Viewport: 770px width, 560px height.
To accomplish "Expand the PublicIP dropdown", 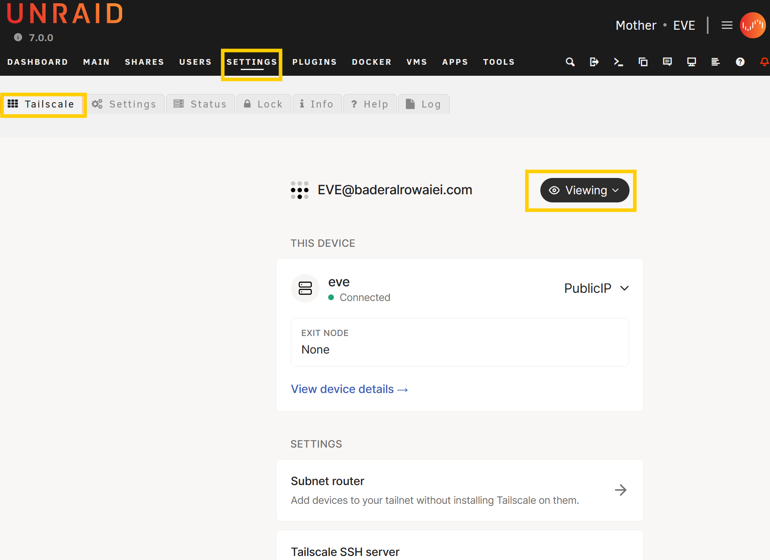I will tap(597, 288).
